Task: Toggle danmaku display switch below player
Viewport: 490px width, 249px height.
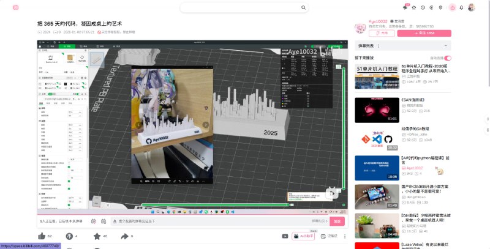Action: [94, 221]
